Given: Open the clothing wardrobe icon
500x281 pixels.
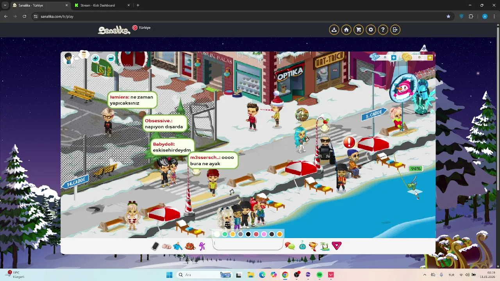Looking at the screenshot, I should 178,246.
